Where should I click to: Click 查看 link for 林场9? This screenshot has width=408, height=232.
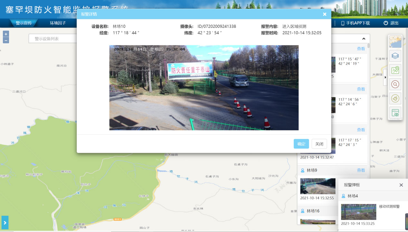(x=361, y=170)
